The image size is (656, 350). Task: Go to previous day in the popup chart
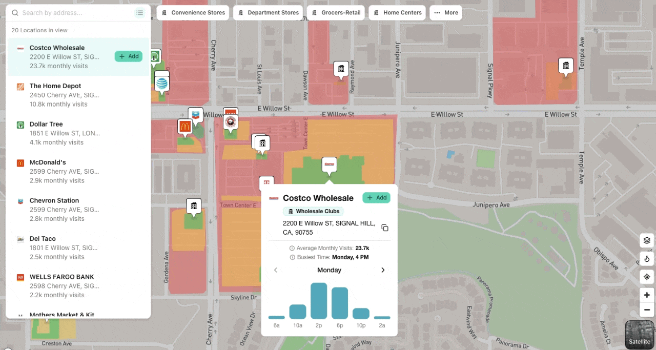pyautogui.click(x=276, y=270)
